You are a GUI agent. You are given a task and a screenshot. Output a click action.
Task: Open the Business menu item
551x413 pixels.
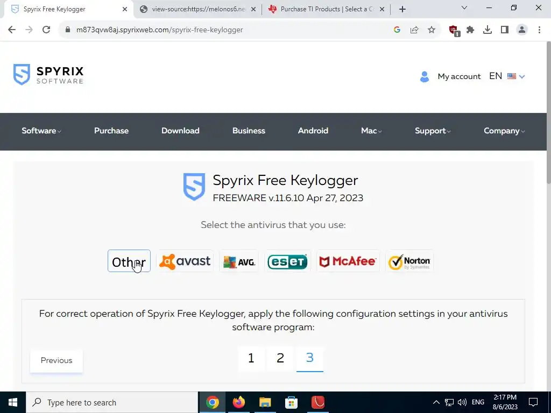click(249, 131)
